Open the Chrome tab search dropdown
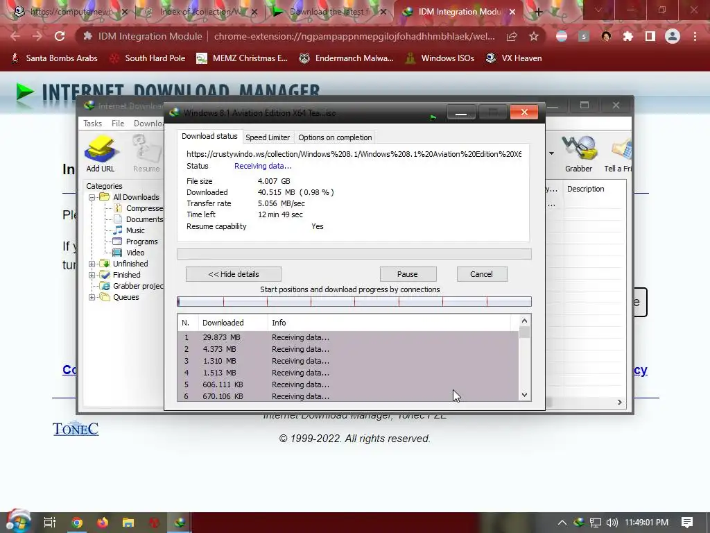The image size is (710, 533). 598,10
